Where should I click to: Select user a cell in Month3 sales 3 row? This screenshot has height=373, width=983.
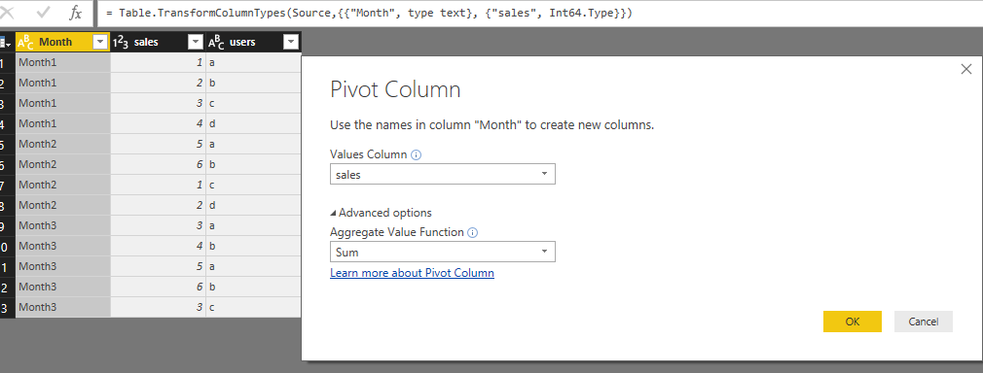click(x=253, y=226)
